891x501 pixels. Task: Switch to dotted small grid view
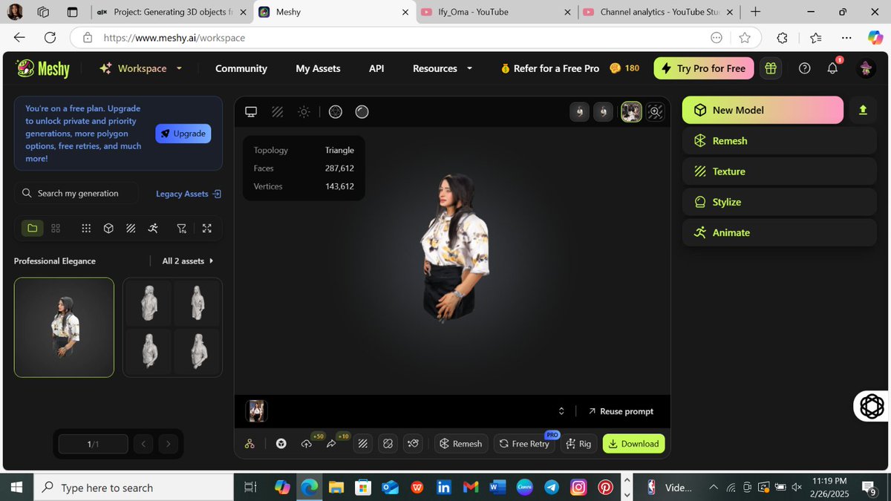tap(86, 228)
